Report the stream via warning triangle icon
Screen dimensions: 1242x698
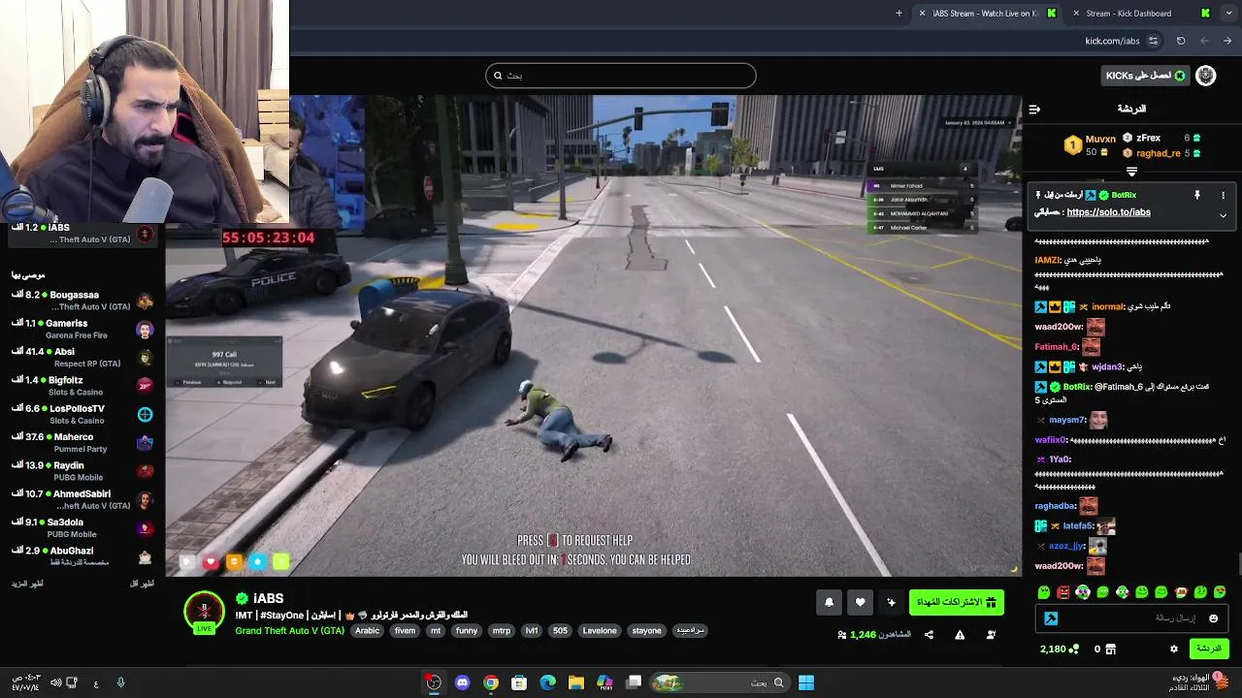pos(960,635)
